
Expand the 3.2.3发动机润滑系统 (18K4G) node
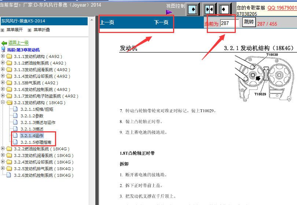point(3,155)
